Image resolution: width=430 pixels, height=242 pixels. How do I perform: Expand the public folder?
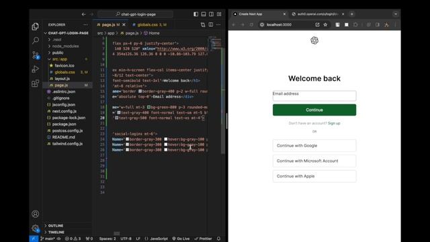(x=58, y=52)
